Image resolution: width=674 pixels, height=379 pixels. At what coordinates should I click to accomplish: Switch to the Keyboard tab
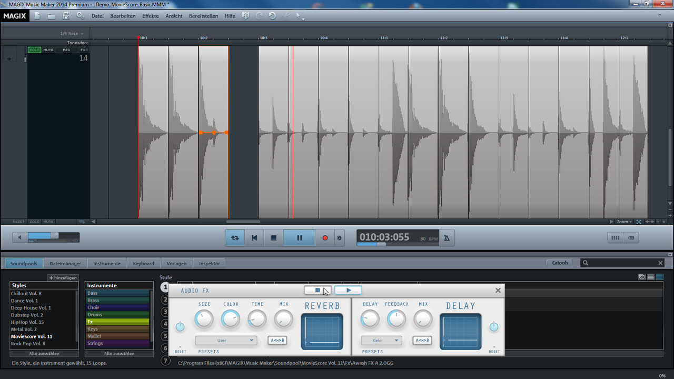[143, 263]
